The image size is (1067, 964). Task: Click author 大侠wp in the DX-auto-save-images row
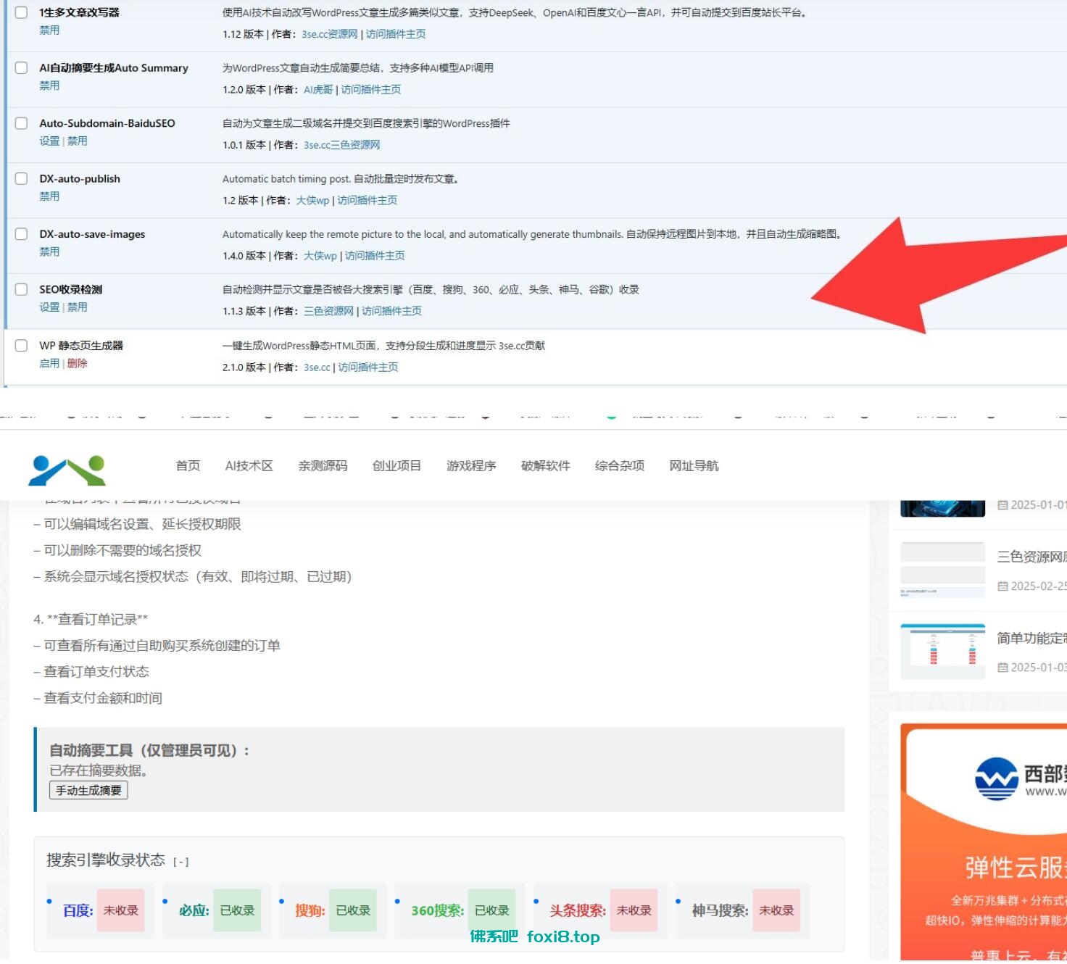(x=320, y=256)
